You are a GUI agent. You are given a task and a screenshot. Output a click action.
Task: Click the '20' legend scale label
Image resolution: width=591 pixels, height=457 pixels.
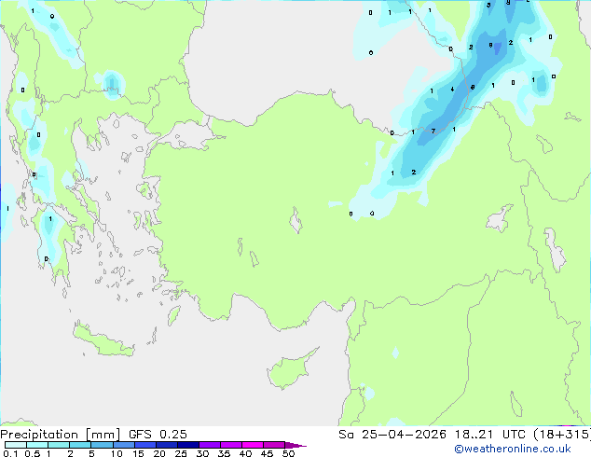coord(159,453)
